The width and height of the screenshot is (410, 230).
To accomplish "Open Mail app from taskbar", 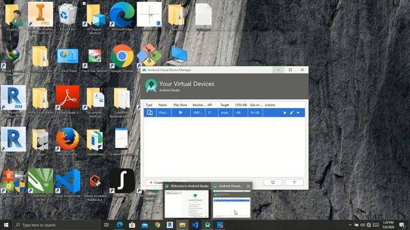I will click(x=145, y=225).
